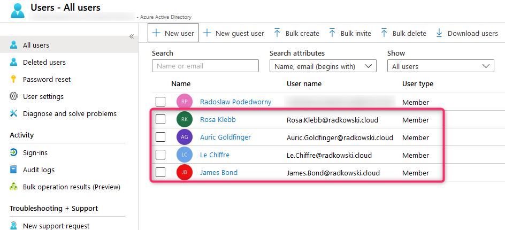The image size is (505, 230).
Task: Click James Bond's red JB avatar
Action: (184, 173)
